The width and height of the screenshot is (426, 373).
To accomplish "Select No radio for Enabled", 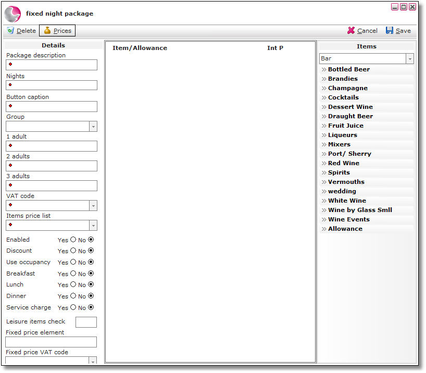I will 91,240.
